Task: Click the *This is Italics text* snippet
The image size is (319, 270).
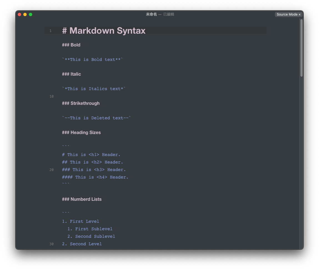Action: pyautogui.click(x=93, y=88)
